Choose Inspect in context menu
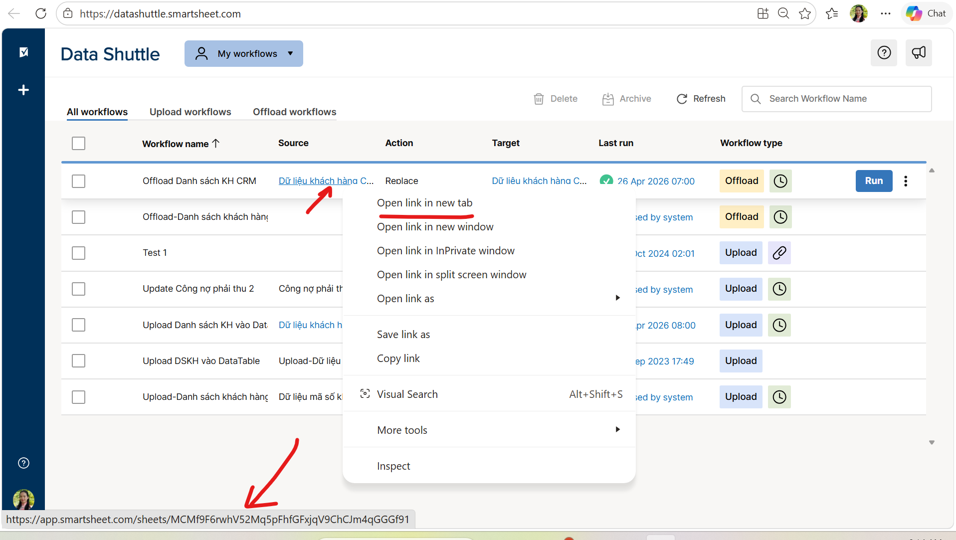 coord(393,466)
